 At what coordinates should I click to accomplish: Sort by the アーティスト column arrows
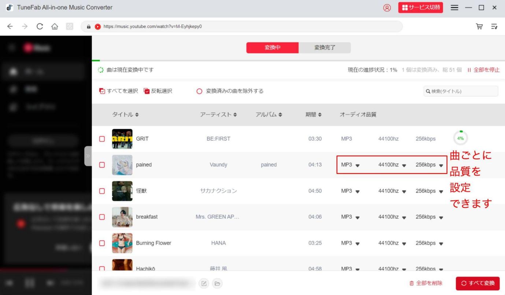pyautogui.click(x=235, y=115)
